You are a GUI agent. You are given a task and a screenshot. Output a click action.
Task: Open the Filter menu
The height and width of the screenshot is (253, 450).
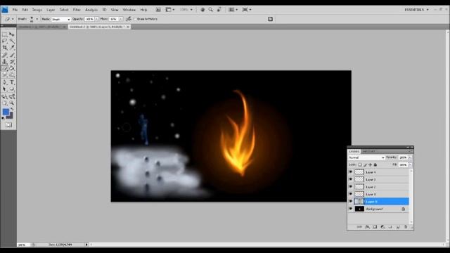click(77, 10)
